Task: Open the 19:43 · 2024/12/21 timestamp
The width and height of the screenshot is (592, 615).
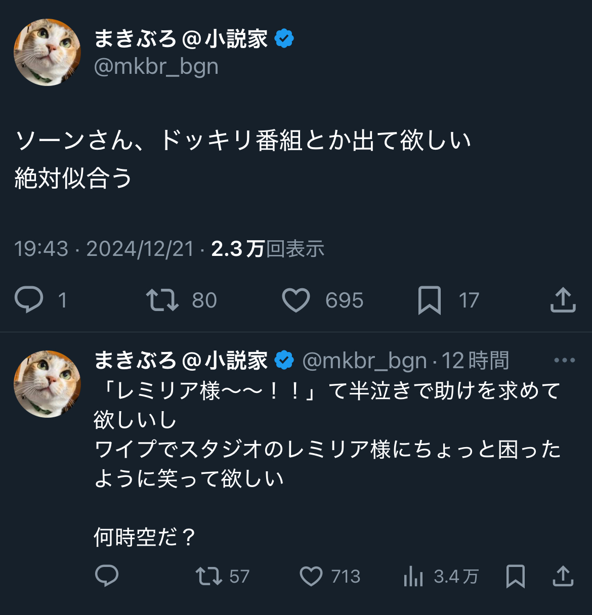Action: coord(104,249)
